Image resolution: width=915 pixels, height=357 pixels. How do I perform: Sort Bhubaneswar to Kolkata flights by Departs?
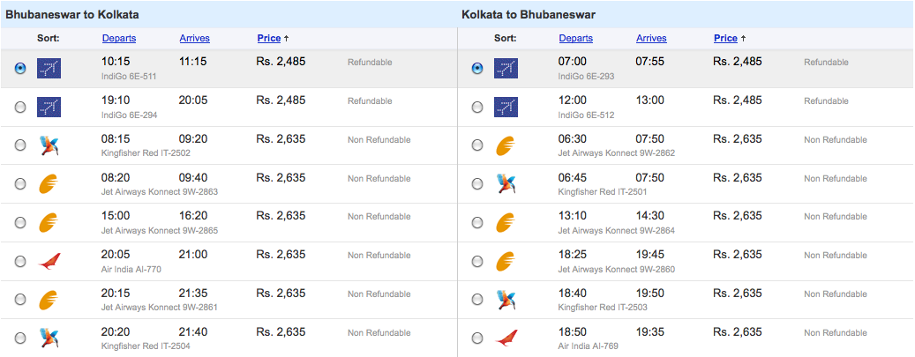[x=119, y=39]
